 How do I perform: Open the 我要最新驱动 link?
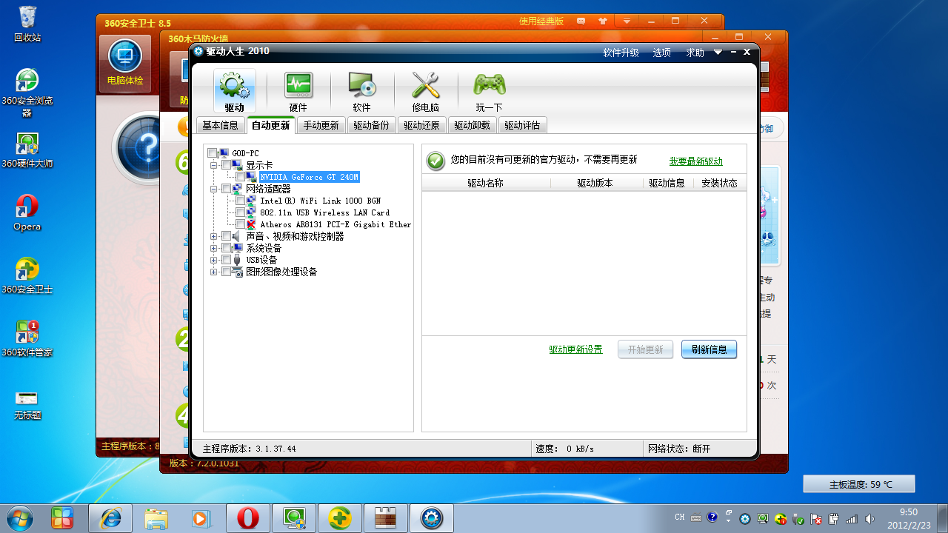pyautogui.click(x=696, y=161)
